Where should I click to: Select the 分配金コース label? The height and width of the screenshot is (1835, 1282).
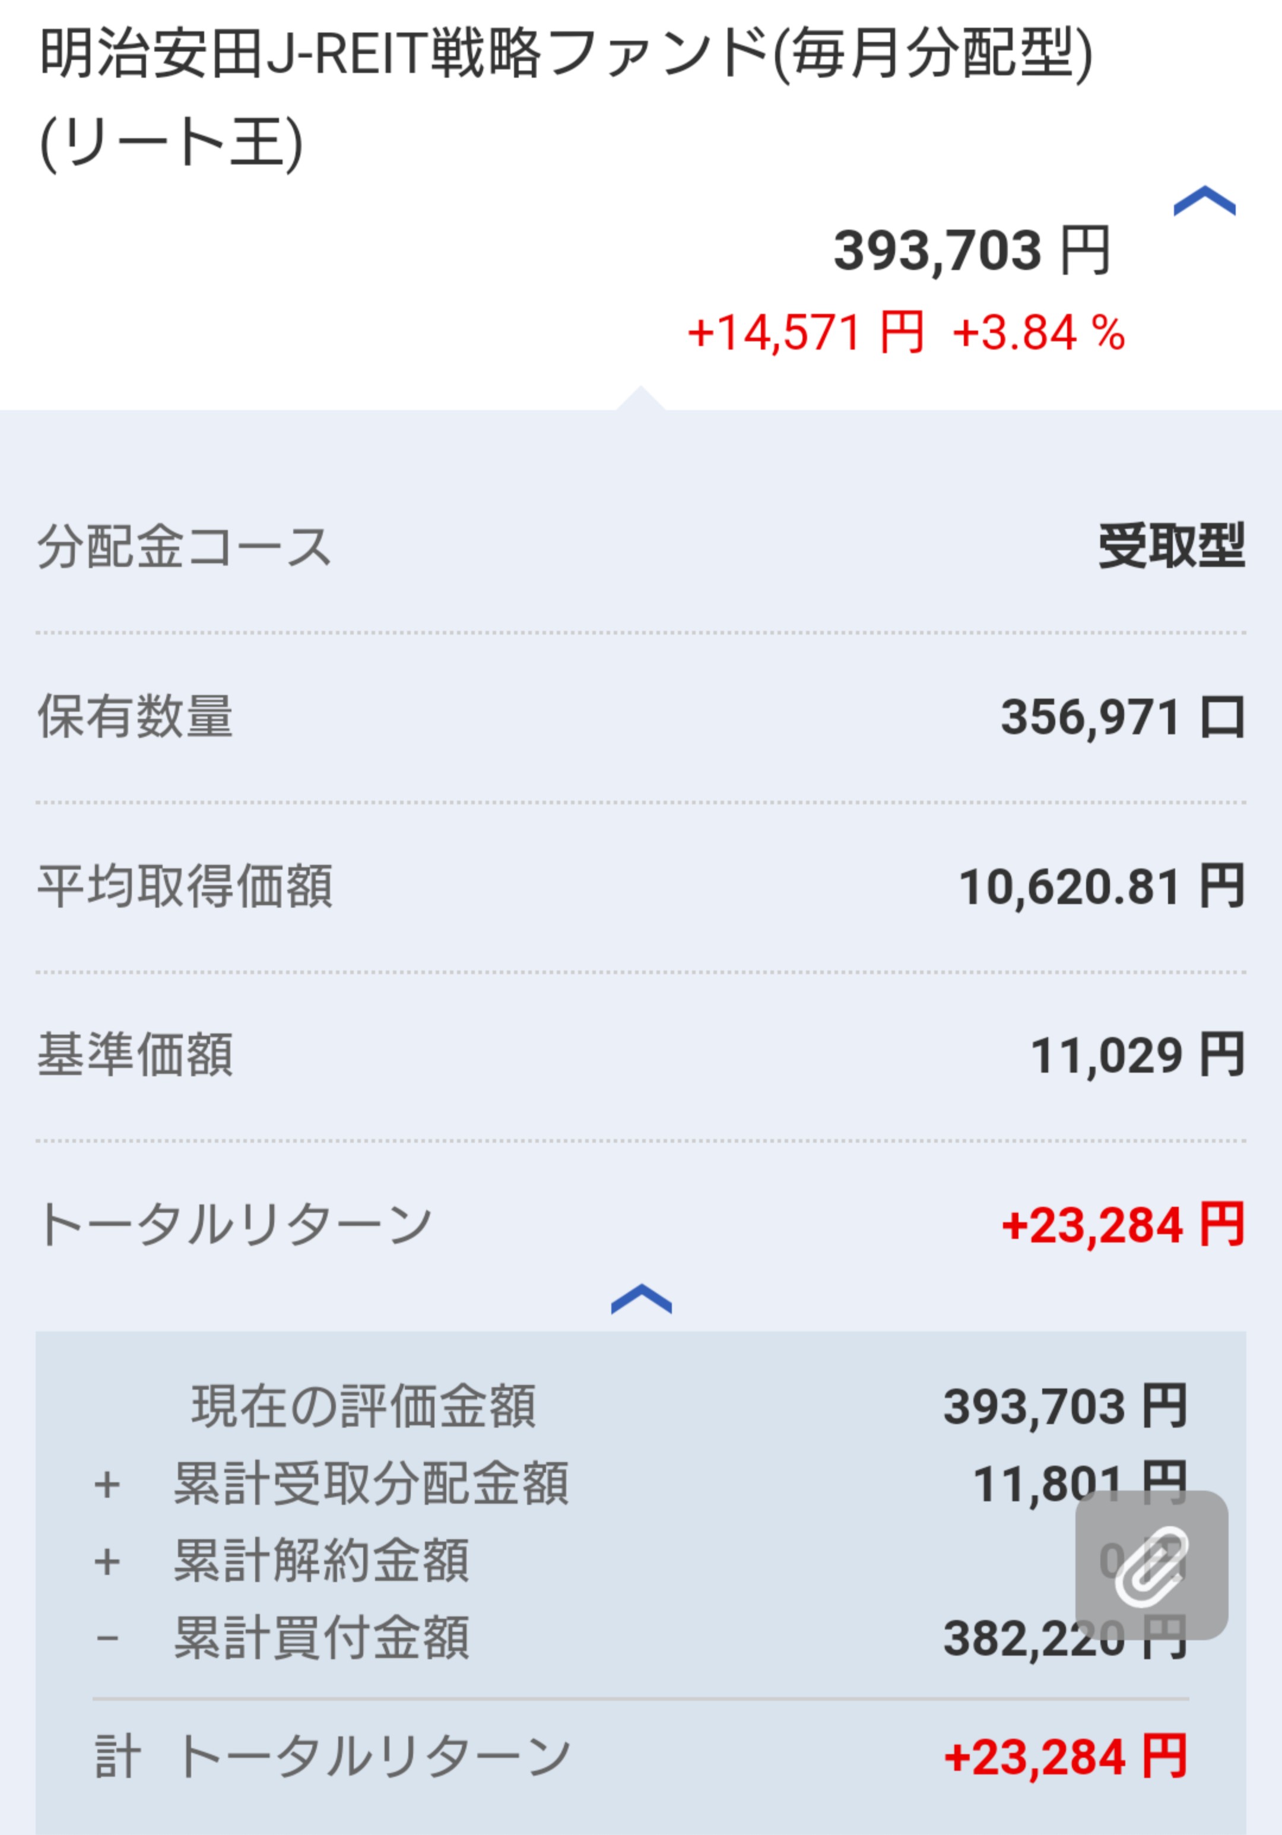click(184, 549)
